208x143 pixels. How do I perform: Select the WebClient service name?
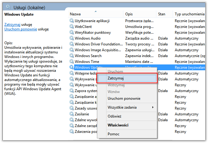click(x=83, y=27)
